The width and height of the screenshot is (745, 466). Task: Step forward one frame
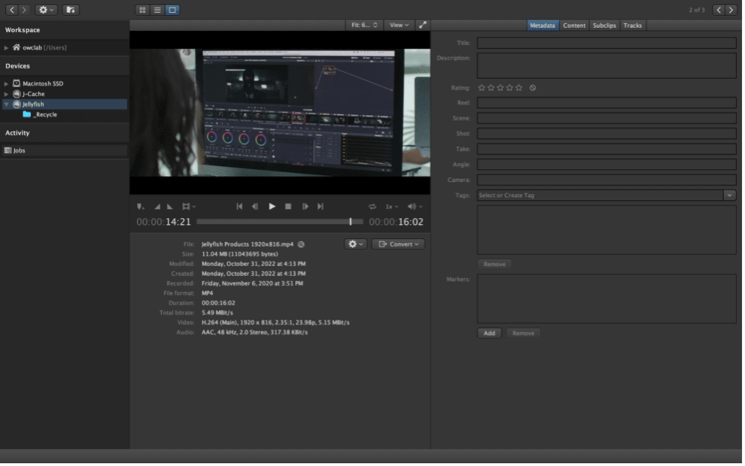point(305,206)
